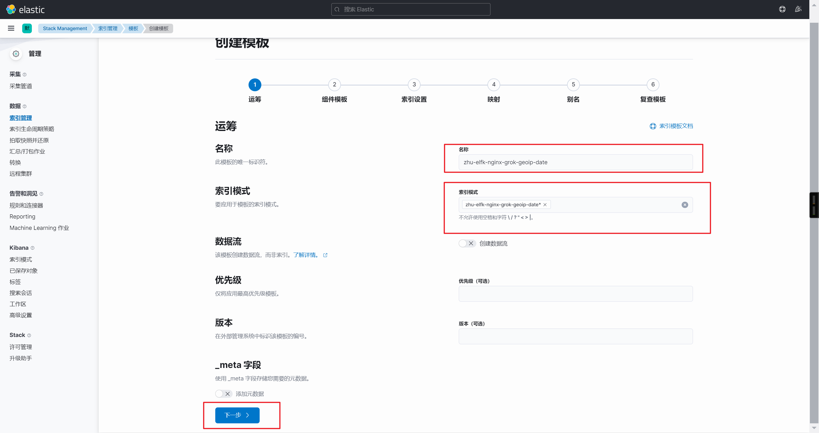Click the scrollbar up arrow

(814, 5)
